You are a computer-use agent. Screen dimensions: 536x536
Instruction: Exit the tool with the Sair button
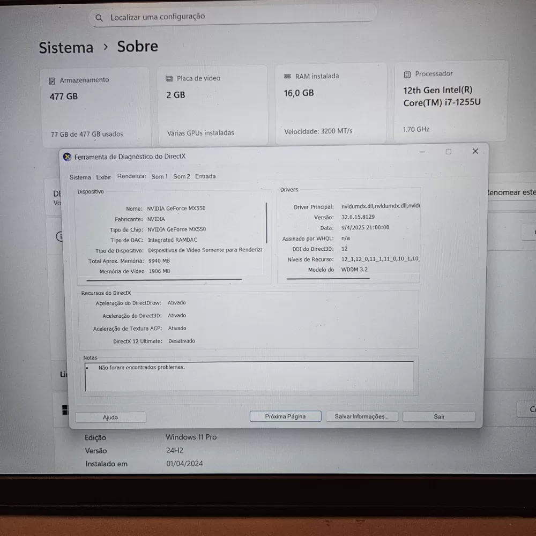438,416
